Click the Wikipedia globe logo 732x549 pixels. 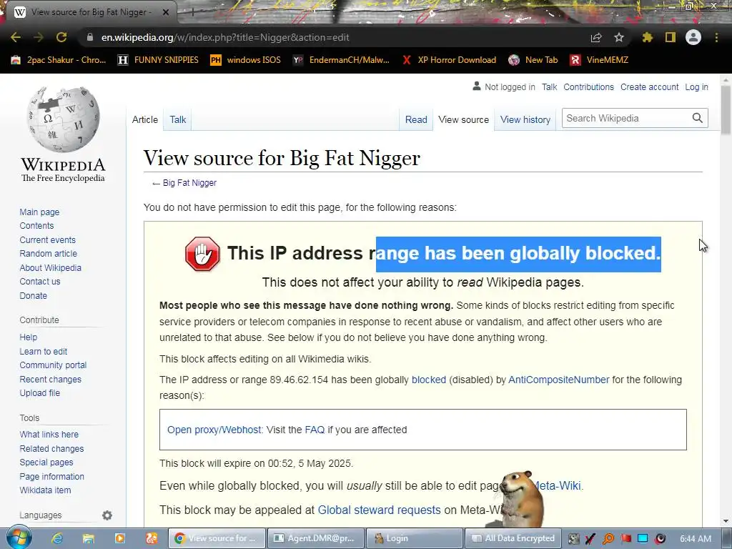[63, 119]
